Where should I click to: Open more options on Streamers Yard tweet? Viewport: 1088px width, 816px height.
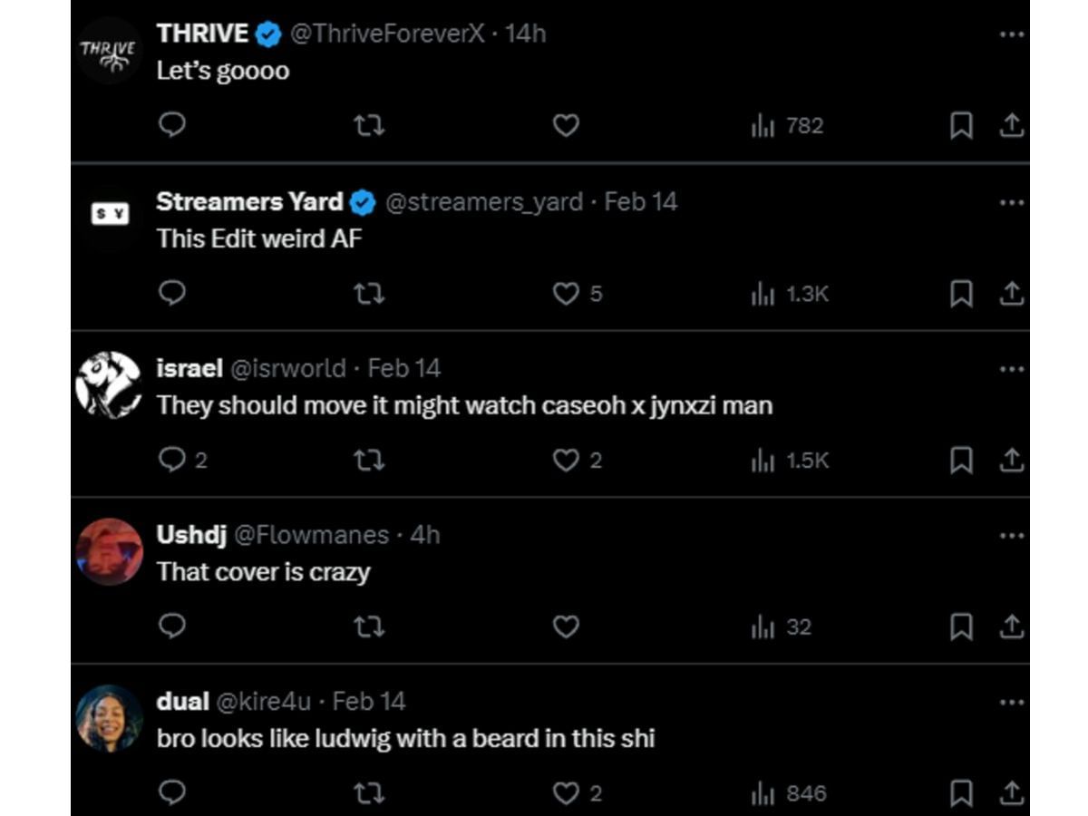click(1011, 202)
